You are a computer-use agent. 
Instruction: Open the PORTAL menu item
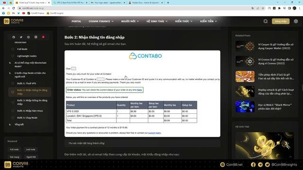pyautogui.click(x=76, y=21)
